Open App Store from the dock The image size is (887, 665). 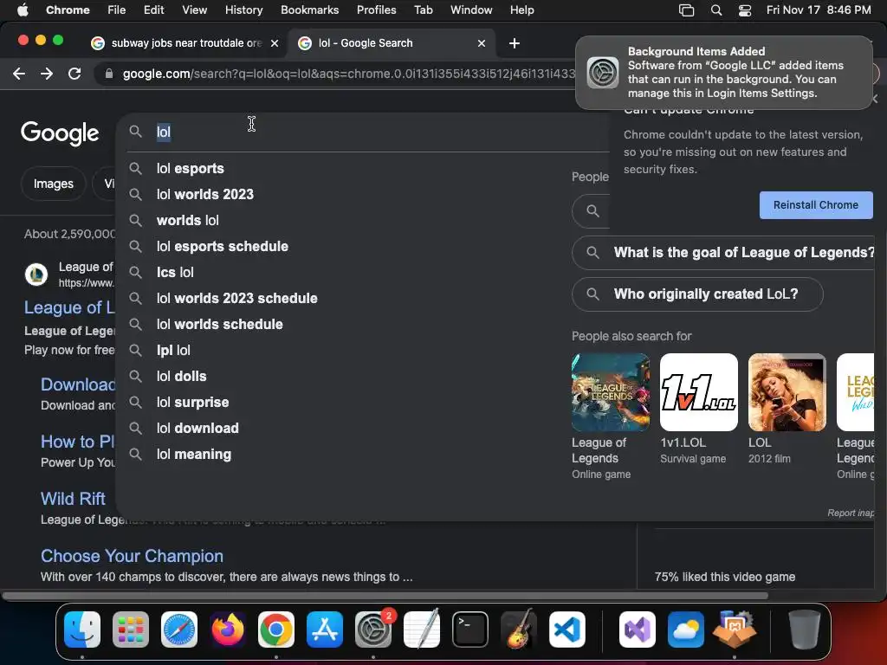click(x=325, y=629)
